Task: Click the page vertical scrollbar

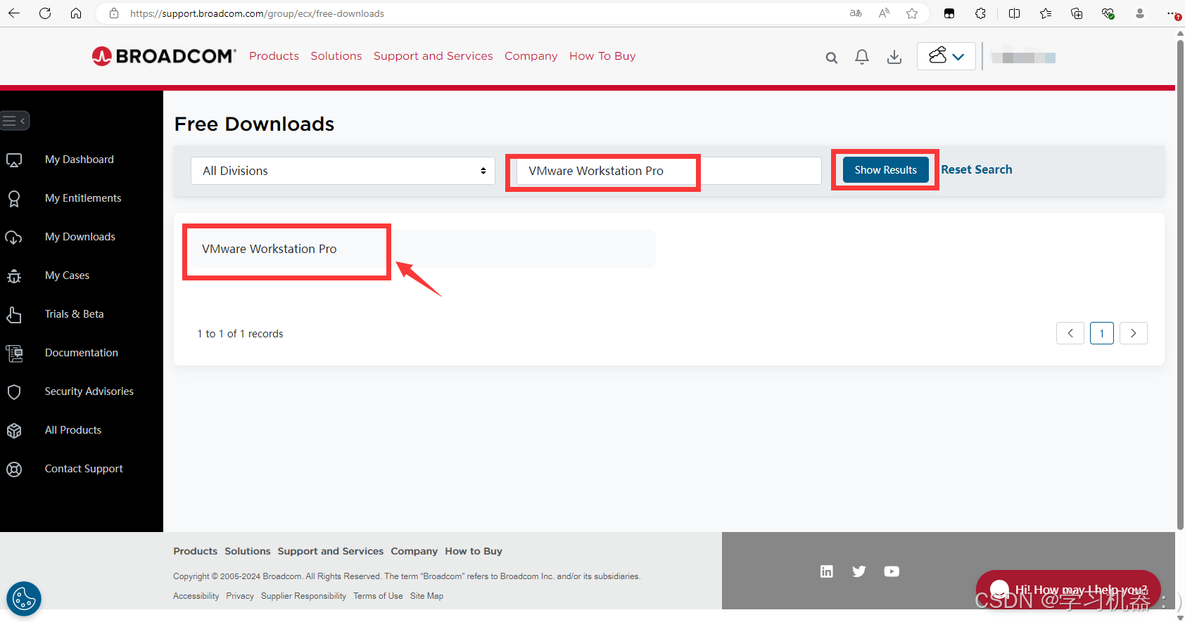Action: [1180, 285]
